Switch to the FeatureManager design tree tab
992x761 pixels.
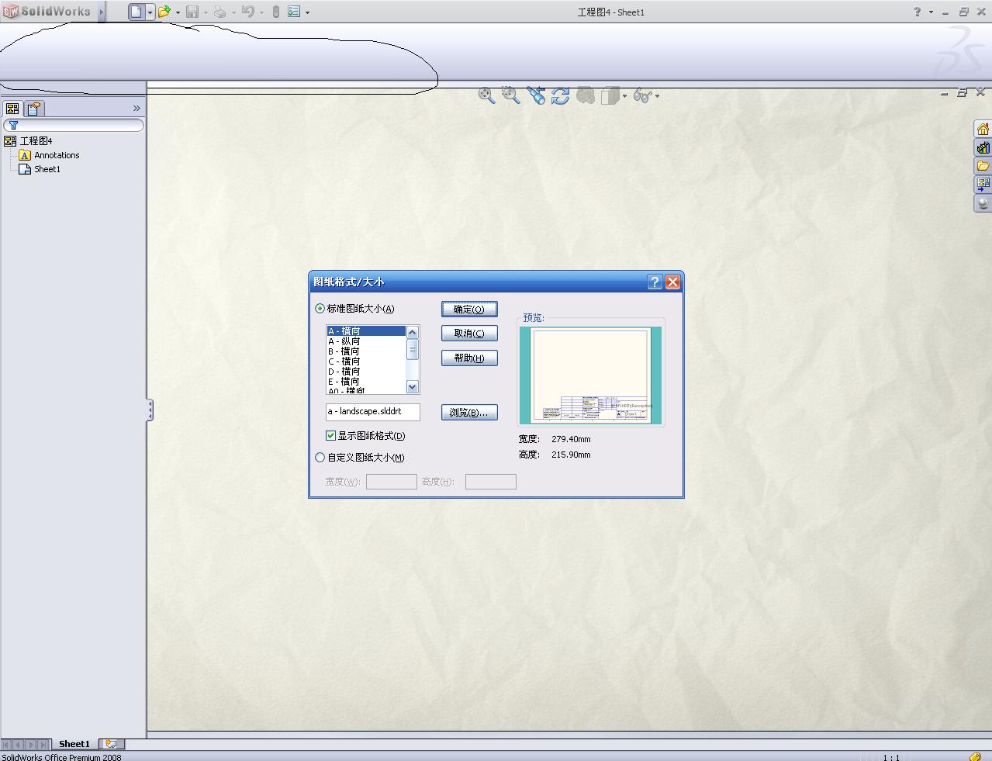[12, 109]
